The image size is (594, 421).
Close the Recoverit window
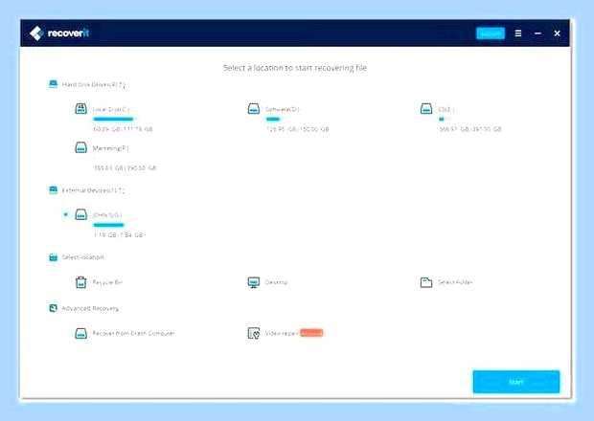[x=557, y=33]
